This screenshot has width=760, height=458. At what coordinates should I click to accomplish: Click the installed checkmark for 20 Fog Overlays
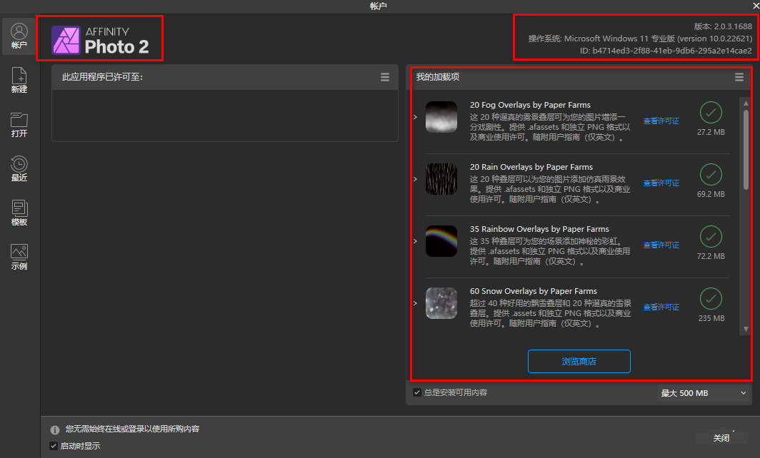pyautogui.click(x=711, y=112)
